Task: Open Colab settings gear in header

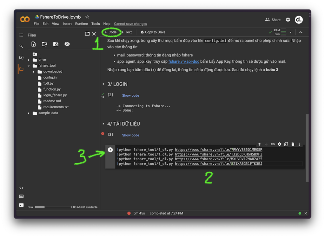Action: point(288,20)
